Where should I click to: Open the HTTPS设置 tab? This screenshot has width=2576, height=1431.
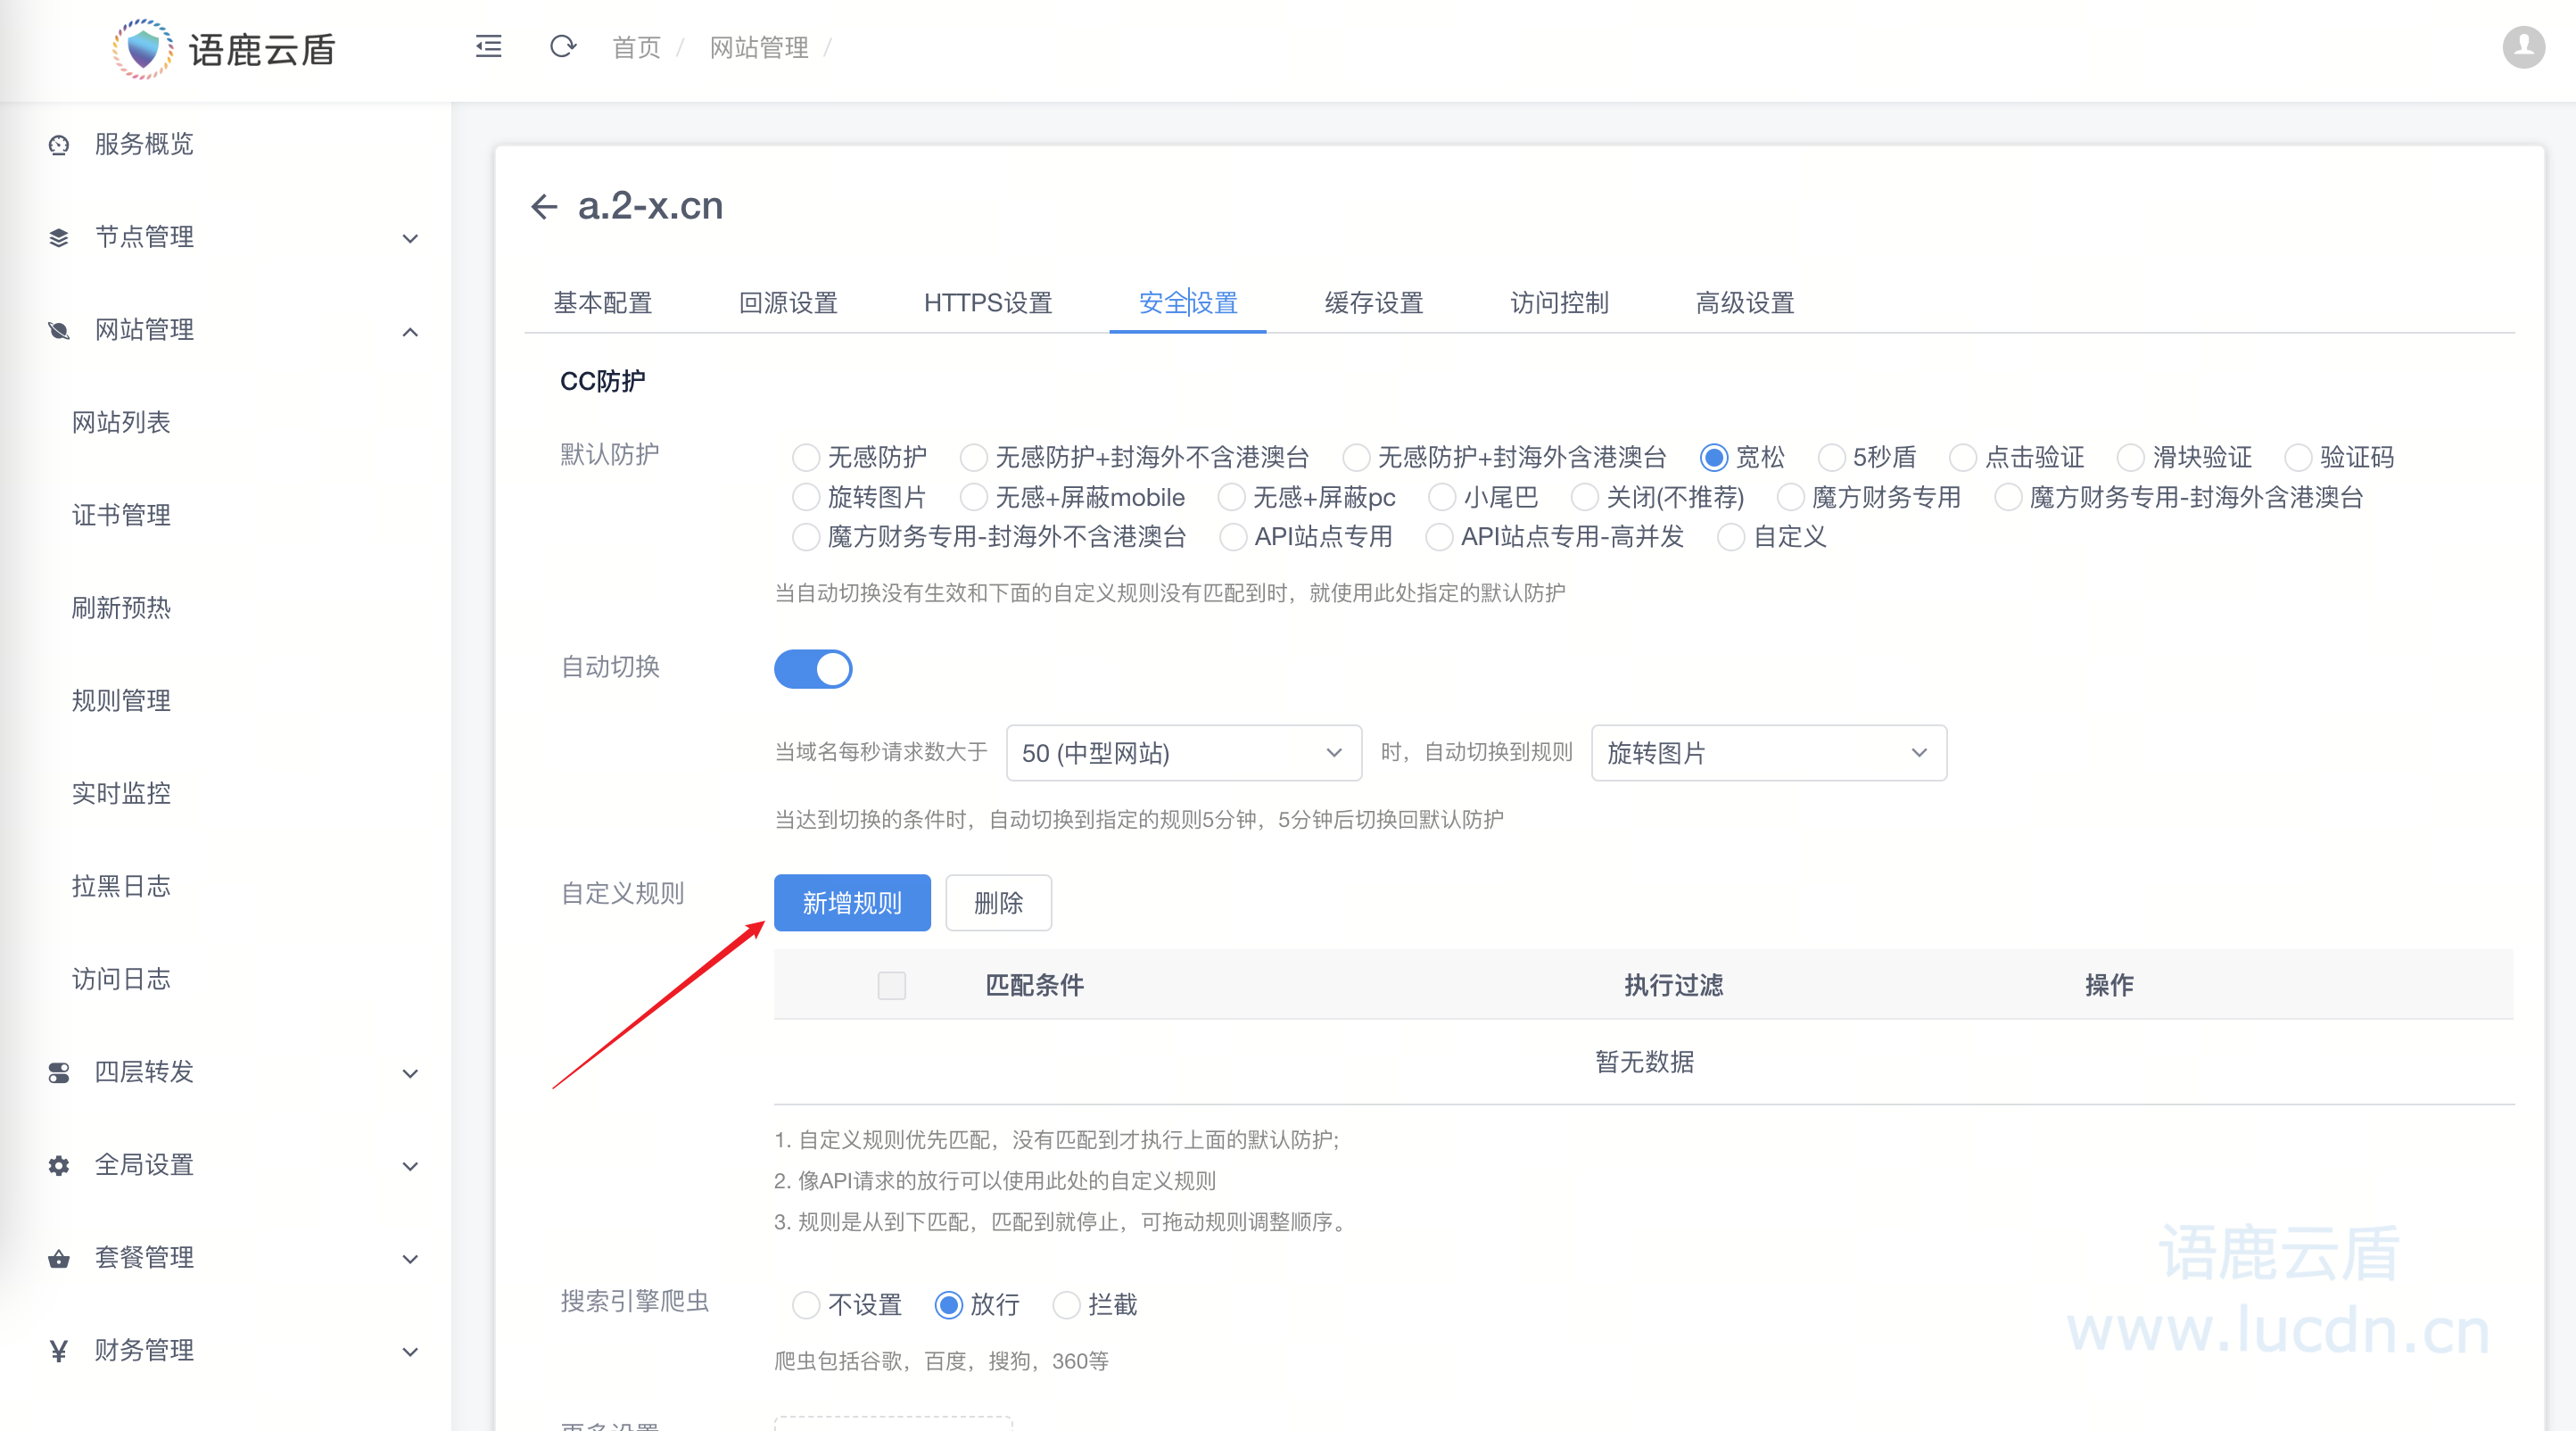coord(988,303)
